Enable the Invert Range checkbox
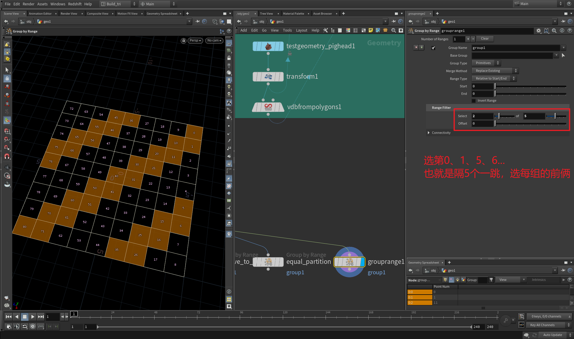The image size is (574, 339). pos(474,100)
